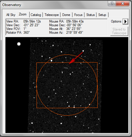Show the Status tab
Screen dimensions: 132x137
(90, 15)
